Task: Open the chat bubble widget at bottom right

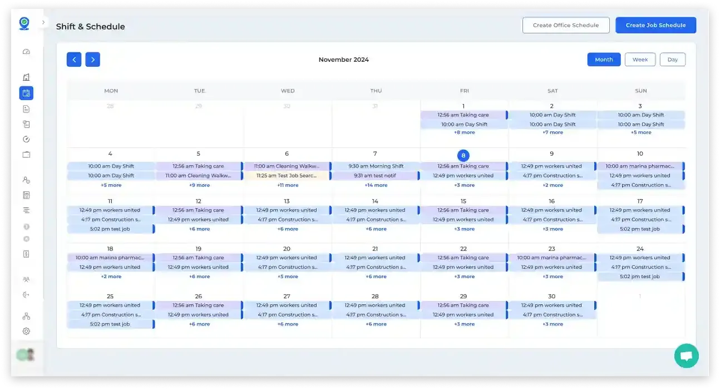Action: 686,356
